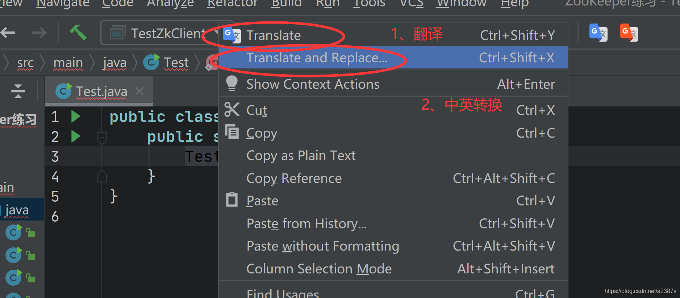Click the java breadcrumb

pos(115,63)
